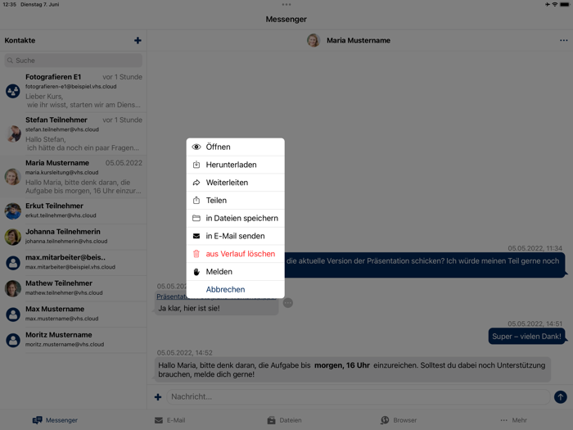The width and height of the screenshot is (573, 430).
Task: Open the Mehr tab
Action: [513, 420]
